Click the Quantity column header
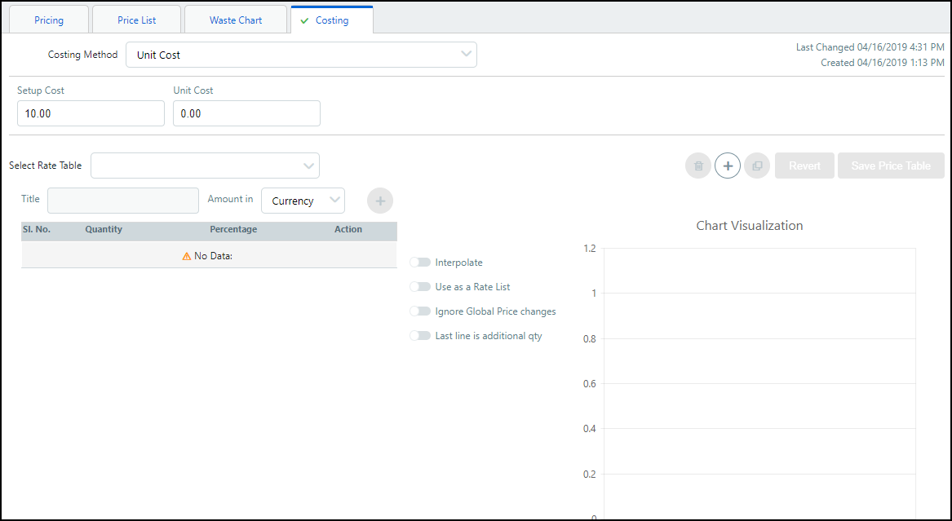The width and height of the screenshot is (952, 521). pyautogui.click(x=104, y=229)
